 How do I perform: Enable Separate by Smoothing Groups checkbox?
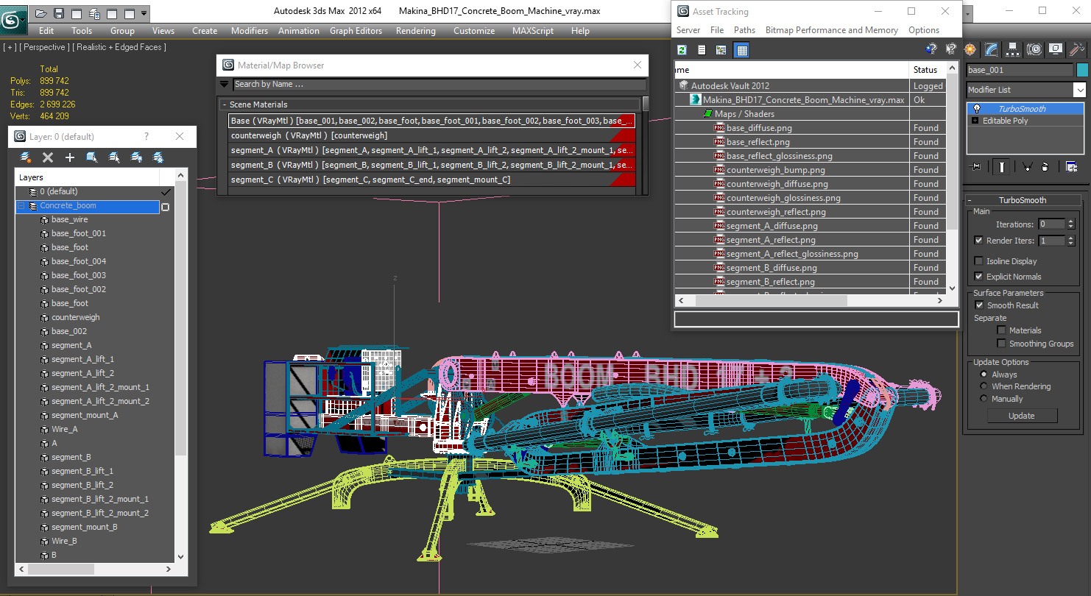coord(1001,344)
